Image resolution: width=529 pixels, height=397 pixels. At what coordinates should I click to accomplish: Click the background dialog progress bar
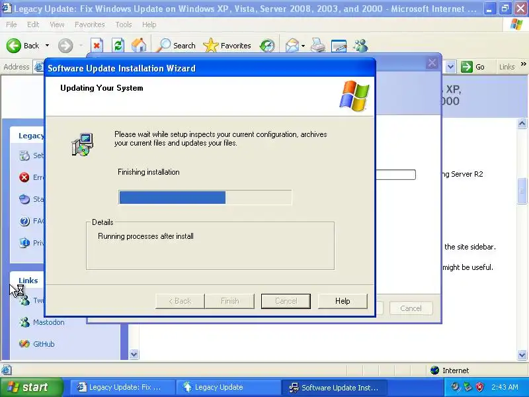click(395, 175)
